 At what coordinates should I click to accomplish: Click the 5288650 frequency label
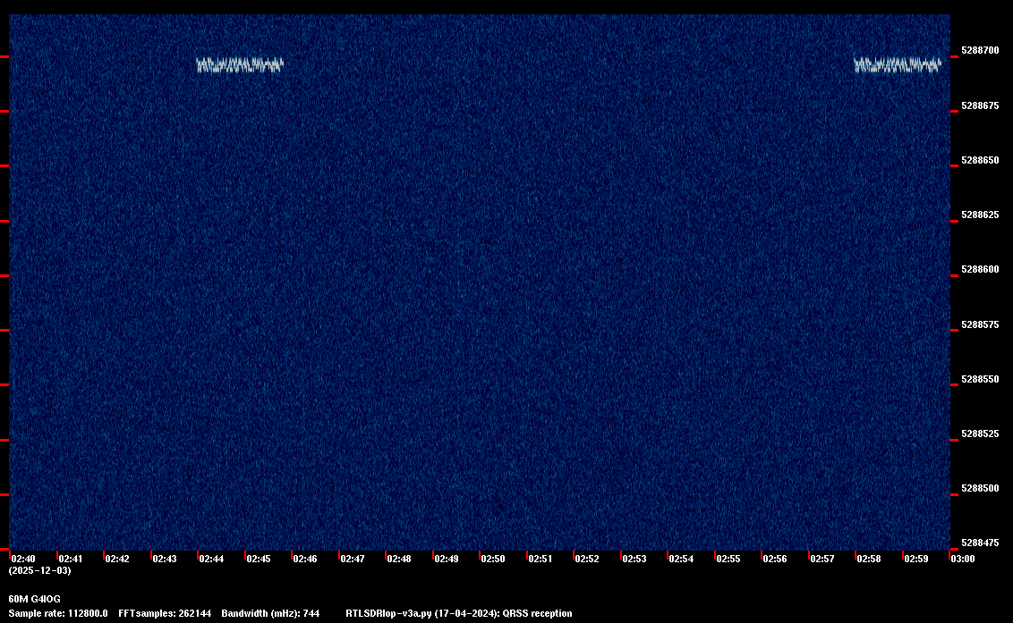pos(979,160)
